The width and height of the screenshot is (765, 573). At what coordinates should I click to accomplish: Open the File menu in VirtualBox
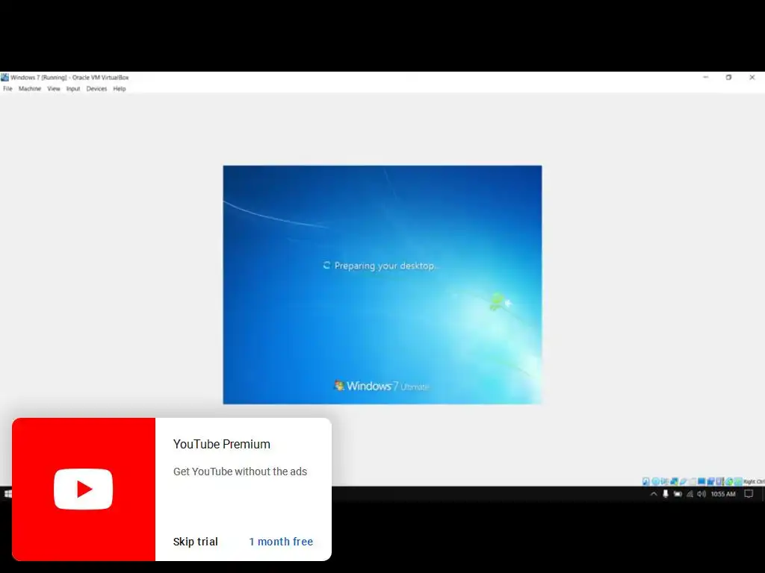7,89
